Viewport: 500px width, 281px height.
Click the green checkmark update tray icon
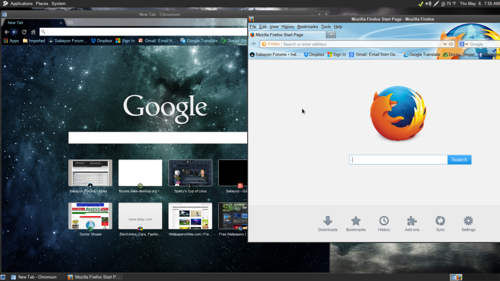(x=420, y=3)
